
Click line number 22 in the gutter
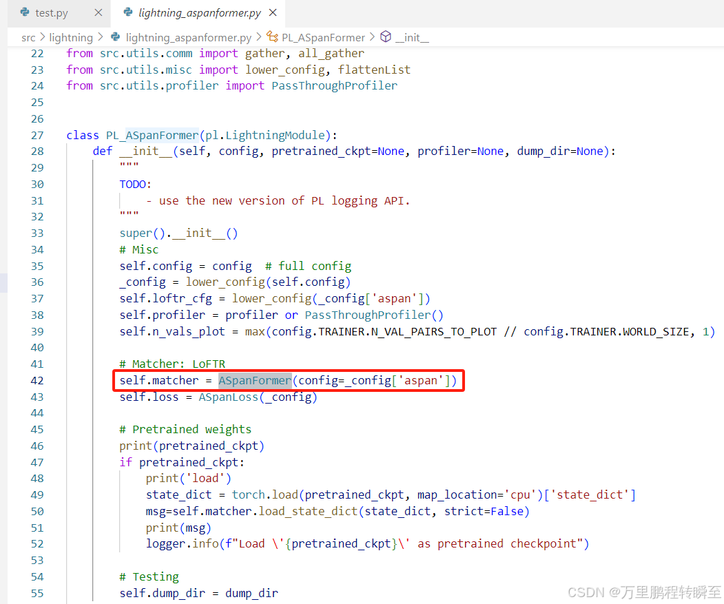(x=37, y=53)
